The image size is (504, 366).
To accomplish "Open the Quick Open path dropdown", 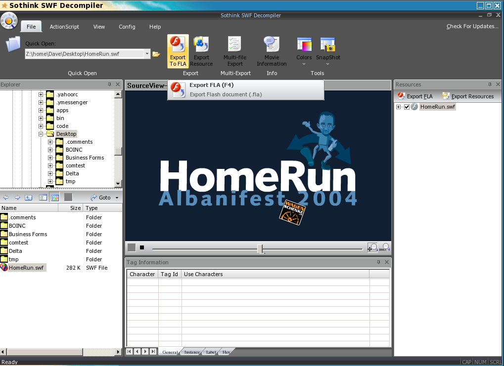I will coord(147,54).
